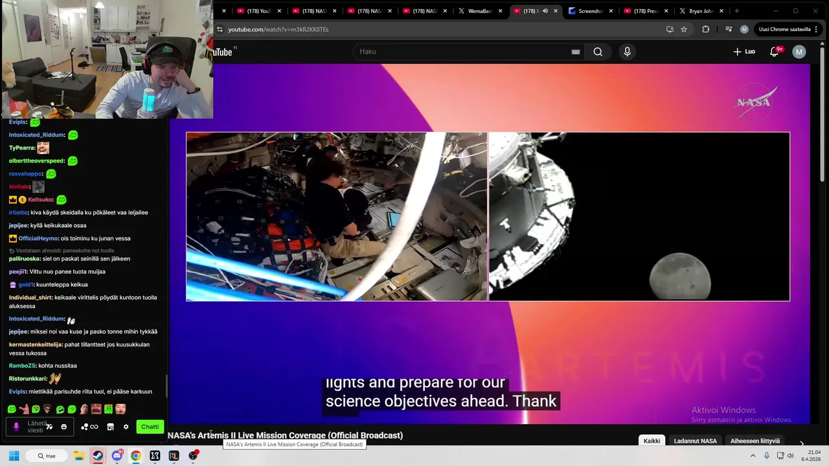Open the Chrome profile avatar
Image resolution: width=829 pixels, height=466 pixels.
(x=744, y=29)
